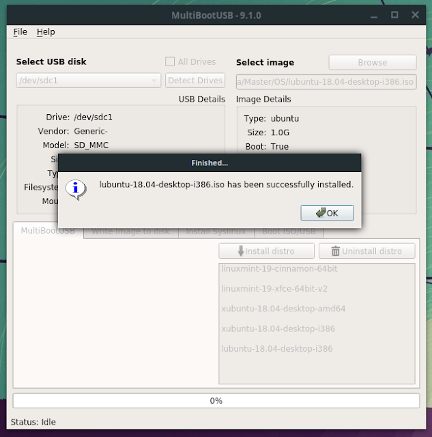
Task: Open the Help menu
Action: pyautogui.click(x=46, y=32)
